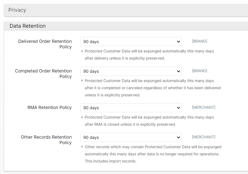Expand the Privacy section header

pos(17,10)
